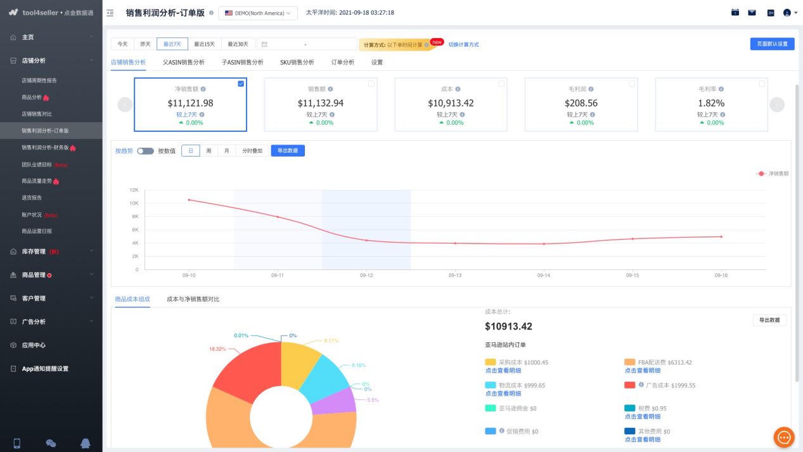Click the info icon beside 销售利润分析-订单版 title

point(211,13)
